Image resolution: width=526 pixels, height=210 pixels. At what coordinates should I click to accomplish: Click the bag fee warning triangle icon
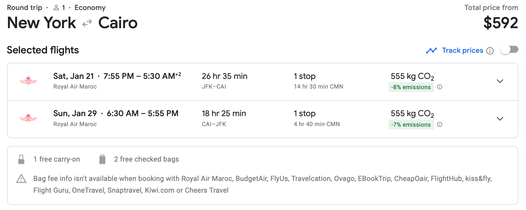point(21,179)
